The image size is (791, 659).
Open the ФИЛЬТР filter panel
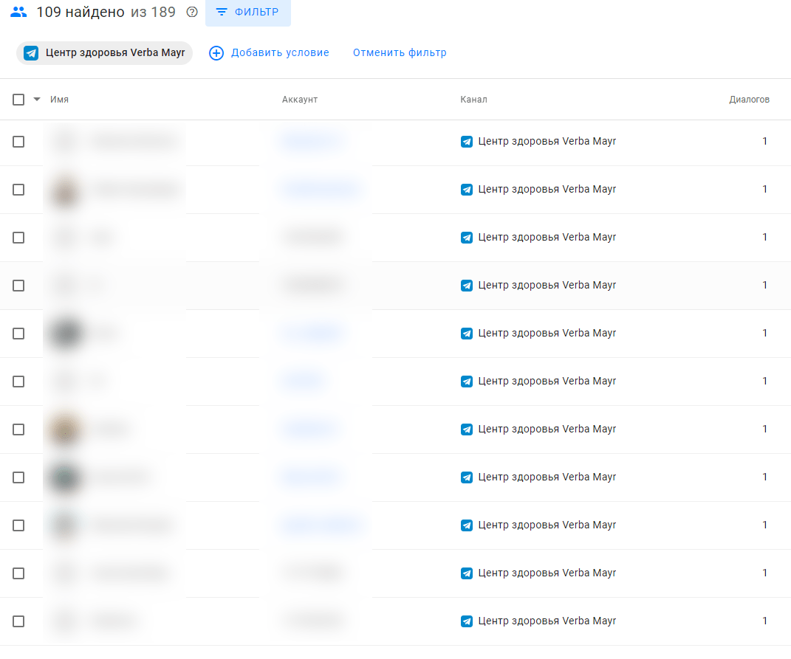tap(248, 13)
